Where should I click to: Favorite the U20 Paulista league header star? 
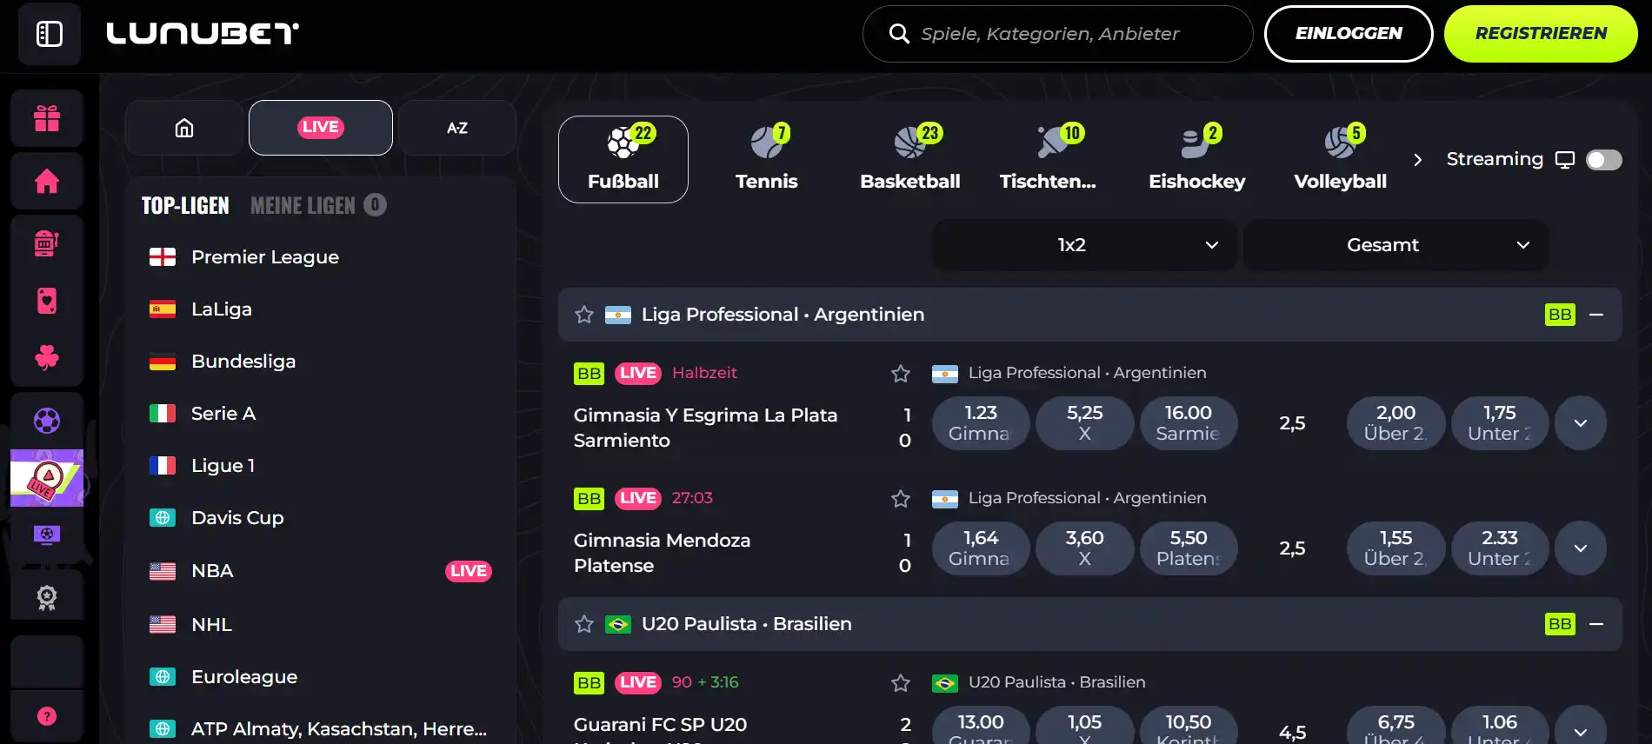pyautogui.click(x=584, y=624)
